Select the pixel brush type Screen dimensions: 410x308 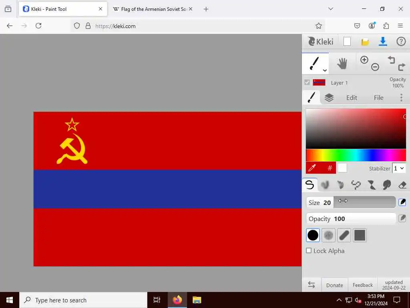[x=356, y=185]
